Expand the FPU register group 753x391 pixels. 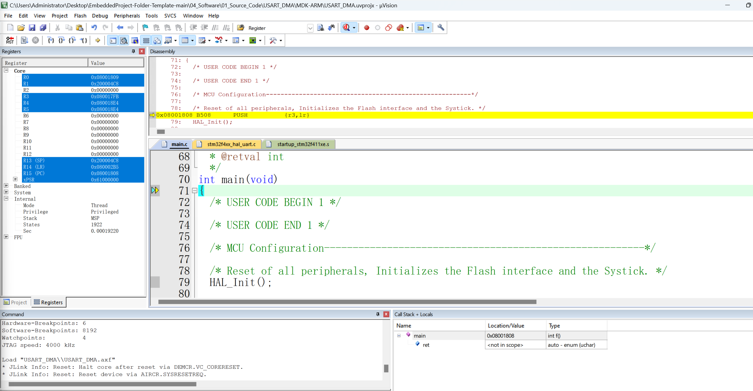click(x=6, y=237)
